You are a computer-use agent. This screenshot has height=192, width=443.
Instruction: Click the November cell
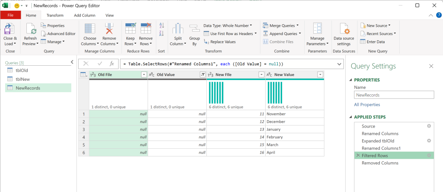[295, 114]
